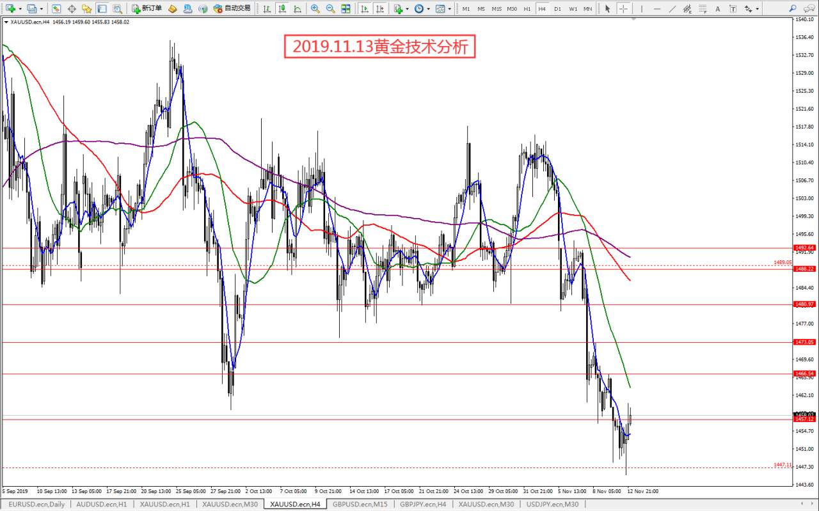The image size is (819, 511).
Task: Click the chart shift triangle marker
Action: pyautogui.click(x=634, y=20)
